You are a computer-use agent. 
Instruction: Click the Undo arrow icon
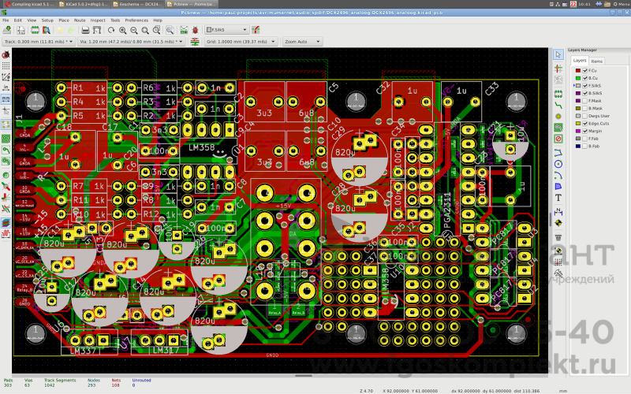pos(61,30)
